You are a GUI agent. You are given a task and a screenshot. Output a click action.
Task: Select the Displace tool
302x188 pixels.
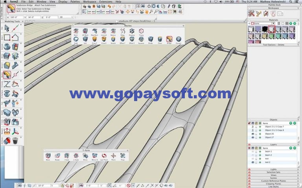pos(132,31)
